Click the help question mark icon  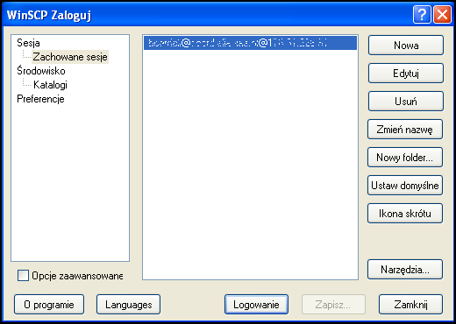click(422, 14)
